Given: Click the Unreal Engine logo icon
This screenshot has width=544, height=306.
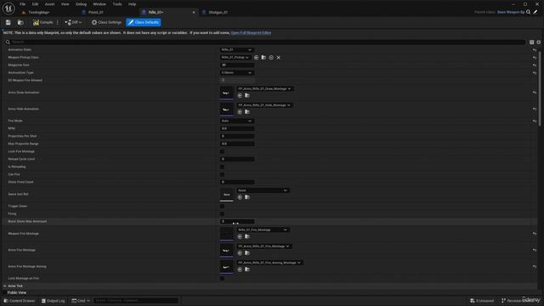Looking at the screenshot, I should click(x=8, y=8).
